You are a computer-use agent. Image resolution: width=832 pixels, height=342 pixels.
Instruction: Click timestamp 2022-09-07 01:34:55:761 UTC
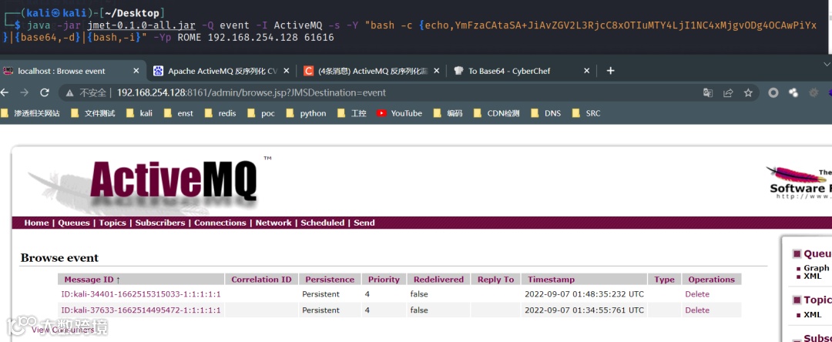click(584, 310)
